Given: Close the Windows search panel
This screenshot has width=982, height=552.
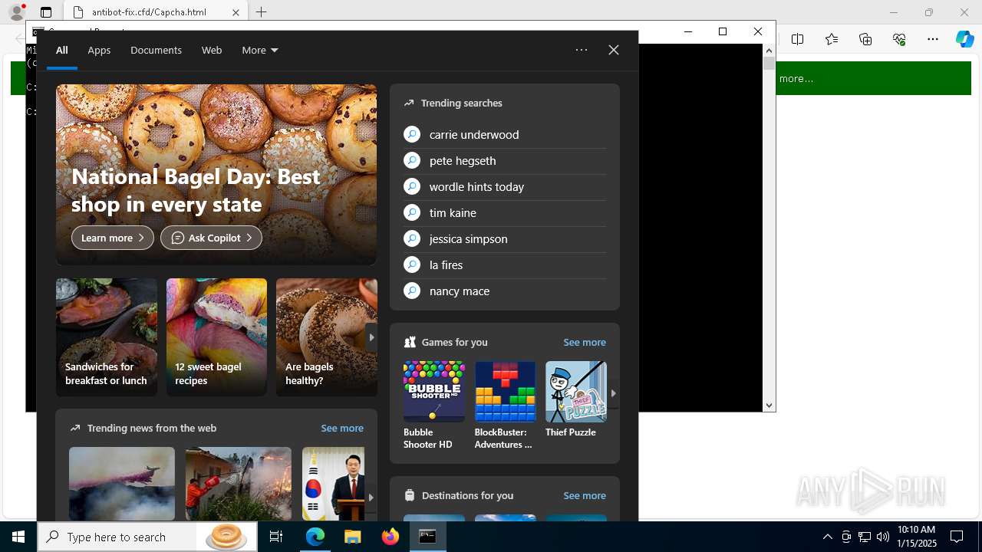Looking at the screenshot, I should pos(614,50).
